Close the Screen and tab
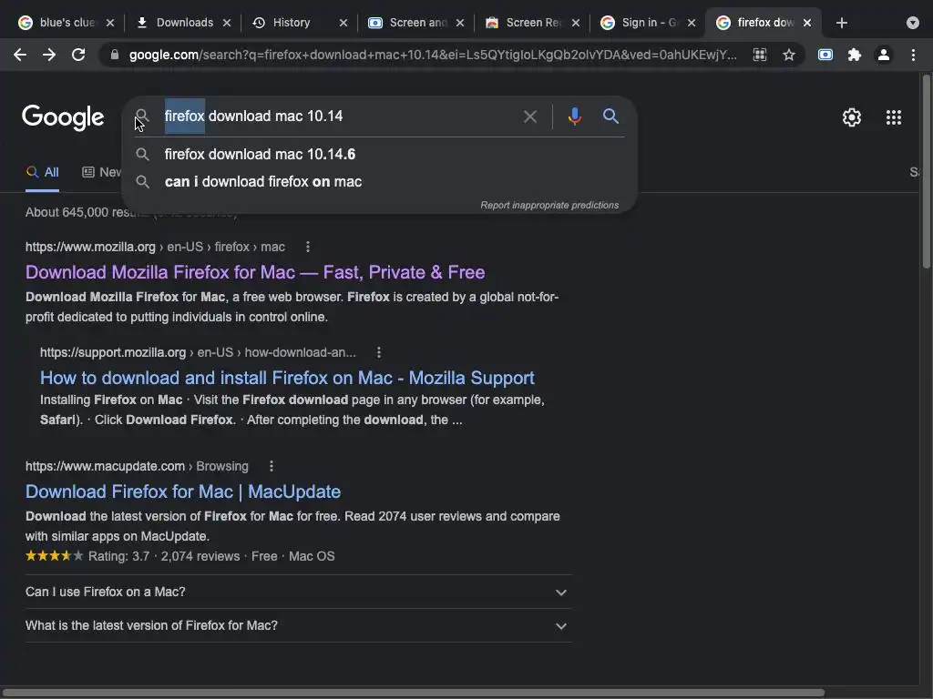 point(460,23)
